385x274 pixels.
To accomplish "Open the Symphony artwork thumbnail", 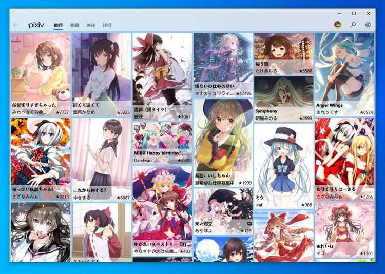I will tap(284, 99).
